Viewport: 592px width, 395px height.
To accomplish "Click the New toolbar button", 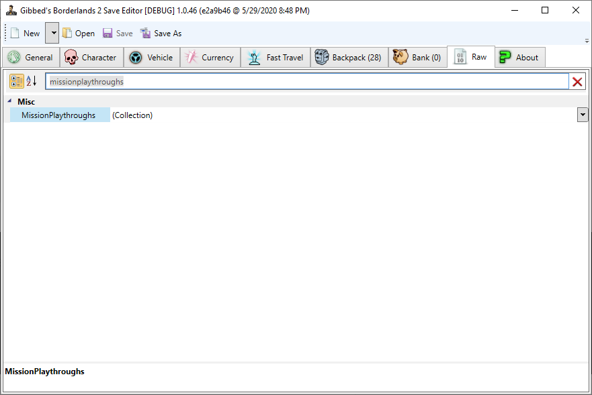I will pos(26,33).
